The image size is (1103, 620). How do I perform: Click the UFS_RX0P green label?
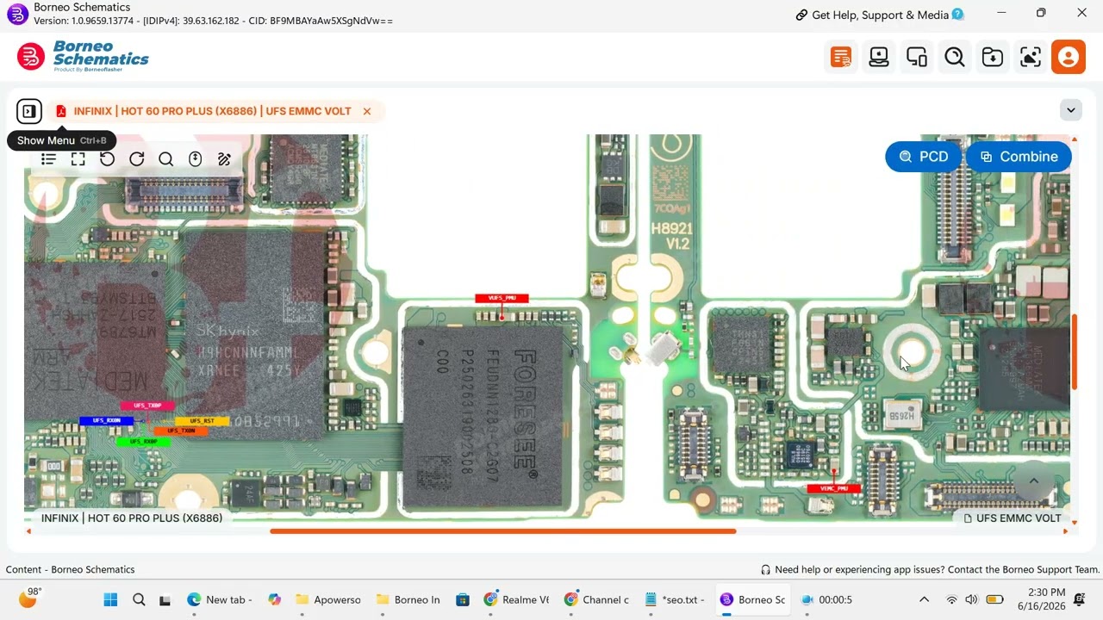click(x=143, y=441)
